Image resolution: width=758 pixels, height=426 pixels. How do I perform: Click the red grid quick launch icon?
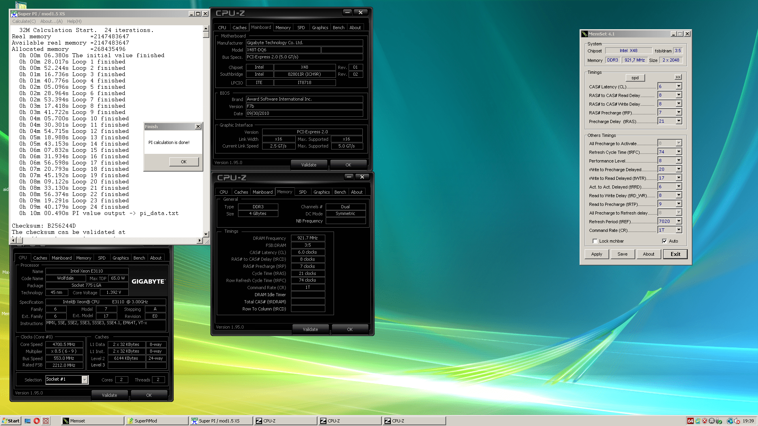46,421
